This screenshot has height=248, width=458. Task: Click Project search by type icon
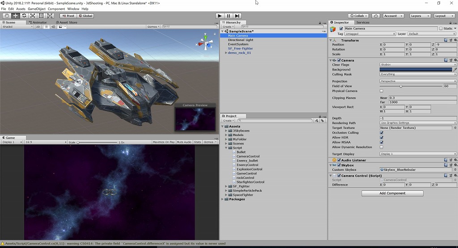coord(317,120)
